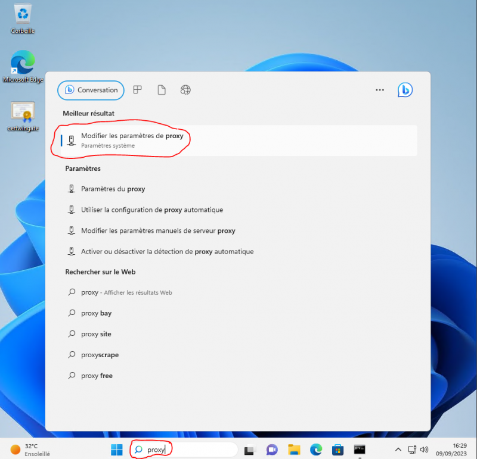Open the network settings tray icon
Screen dimensions: 477x459
coord(411,449)
